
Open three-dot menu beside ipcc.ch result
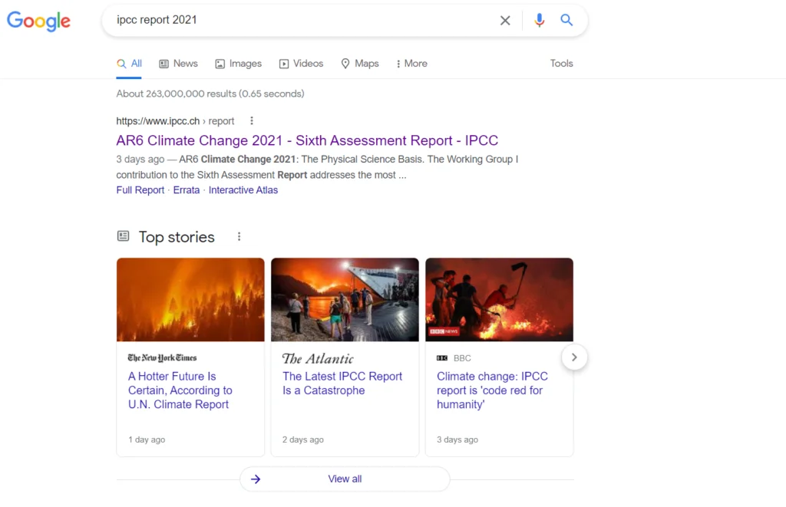252,120
